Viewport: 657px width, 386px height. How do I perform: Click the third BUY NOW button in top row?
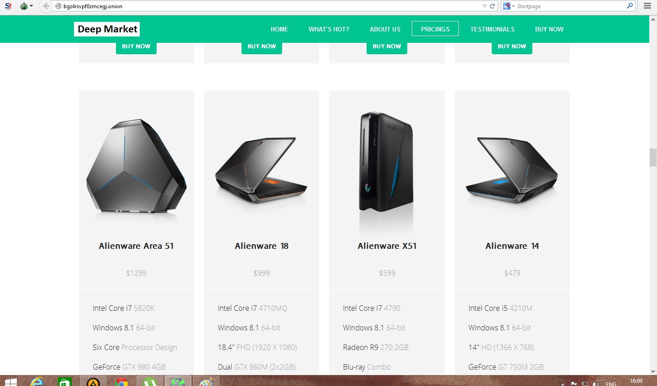[387, 47]
